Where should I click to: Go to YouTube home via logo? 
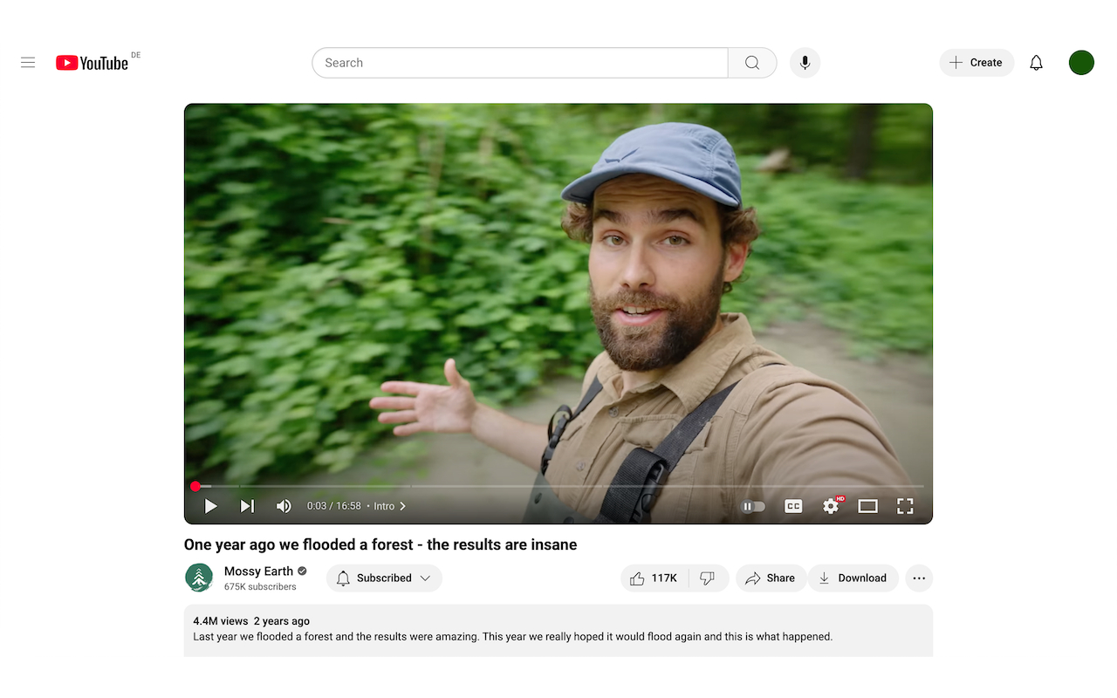93,63
